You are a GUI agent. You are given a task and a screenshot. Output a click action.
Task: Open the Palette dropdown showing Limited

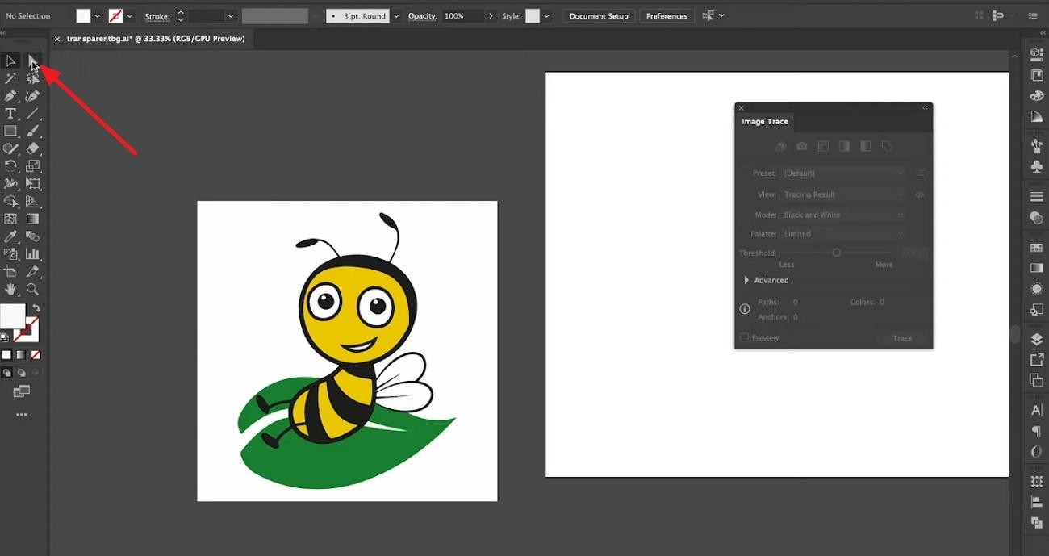click(843, 234)
